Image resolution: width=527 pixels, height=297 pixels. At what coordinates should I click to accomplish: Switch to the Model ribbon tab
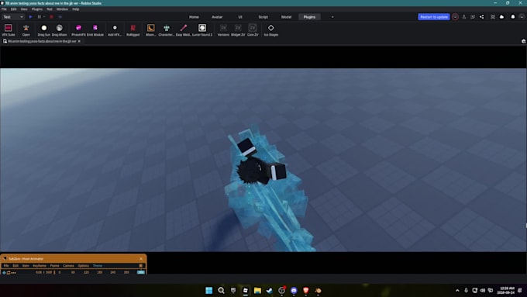[286, 17]
